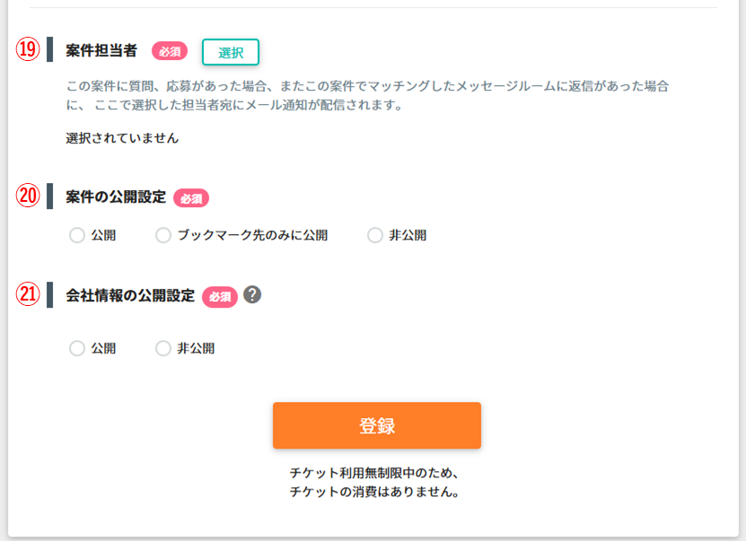Click the 案件担当者 section heading
Viewport: 746px width, 541px height.
pos(101,50)
